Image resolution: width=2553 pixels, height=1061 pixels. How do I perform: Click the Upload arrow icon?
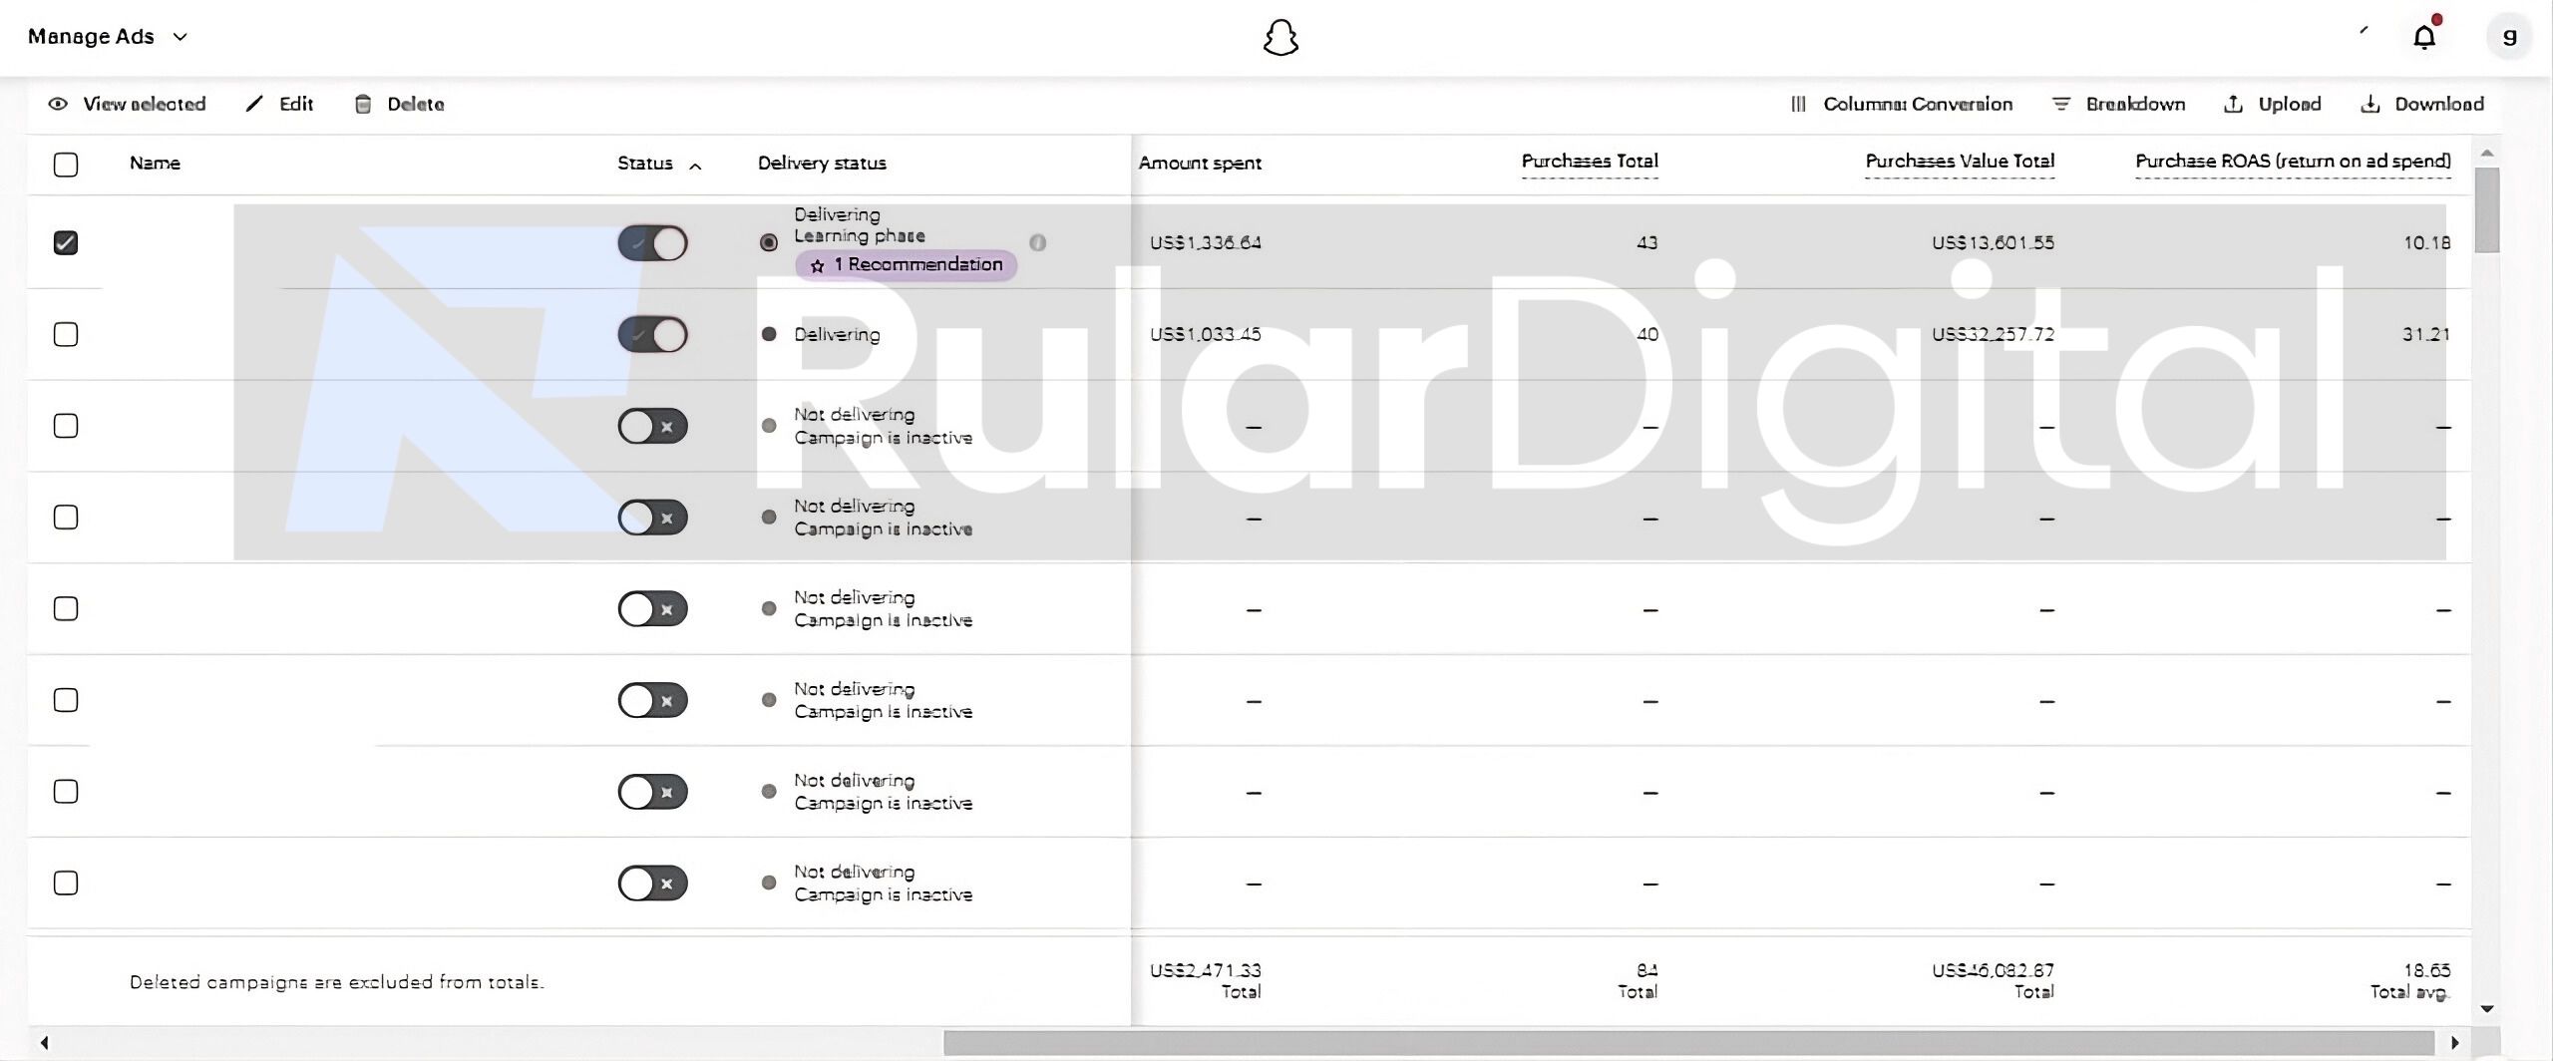(2234, 104)
